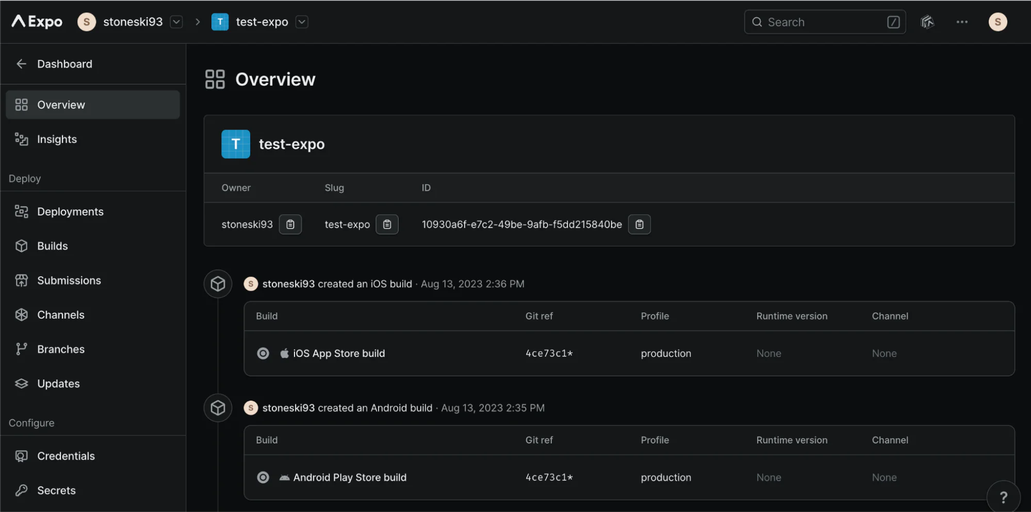
Task: Click the Android build timeline cube icon
Action: (x=218, y=408)
